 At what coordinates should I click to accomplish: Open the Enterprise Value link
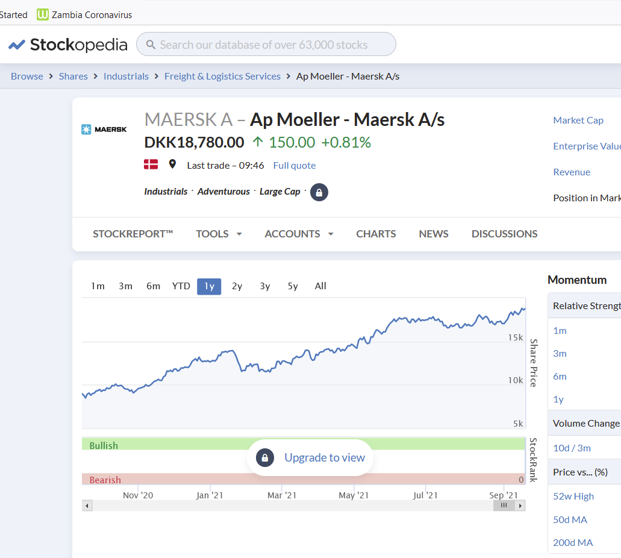[x=587, y=146]
